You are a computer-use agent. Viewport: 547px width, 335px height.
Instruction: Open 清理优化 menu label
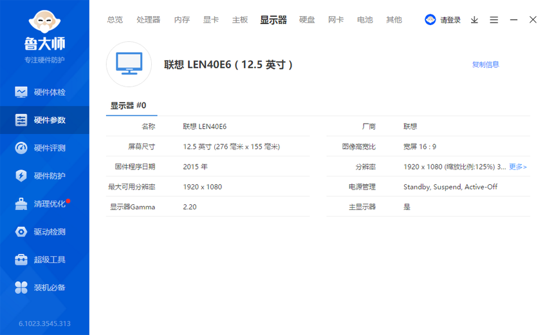tap(50, 204)
